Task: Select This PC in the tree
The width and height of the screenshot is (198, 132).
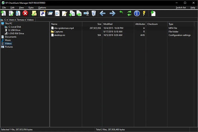Action: 9,23
